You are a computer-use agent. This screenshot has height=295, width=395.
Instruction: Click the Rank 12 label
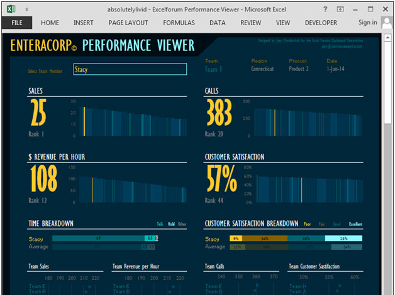[x=38, y=201]
